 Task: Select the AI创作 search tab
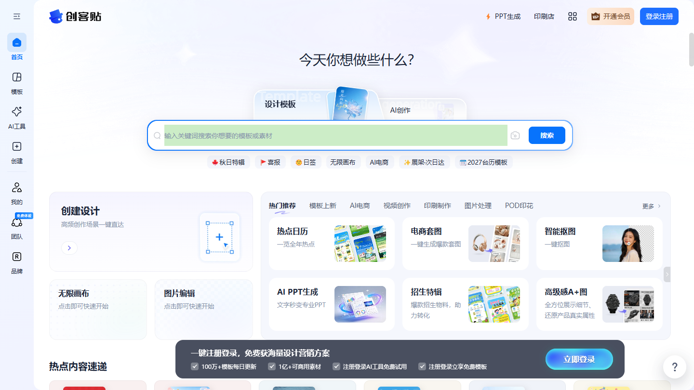[x=400, y=110]
